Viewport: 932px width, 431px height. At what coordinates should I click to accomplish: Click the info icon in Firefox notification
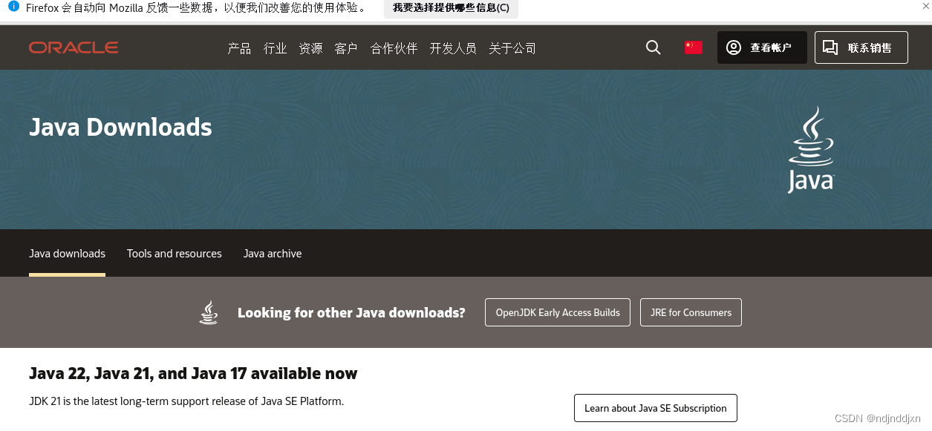pyautogui.click(x=13, y=7)
